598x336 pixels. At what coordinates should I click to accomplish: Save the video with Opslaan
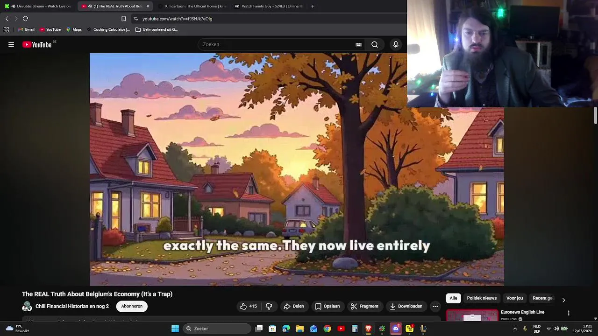click(327, 306)
